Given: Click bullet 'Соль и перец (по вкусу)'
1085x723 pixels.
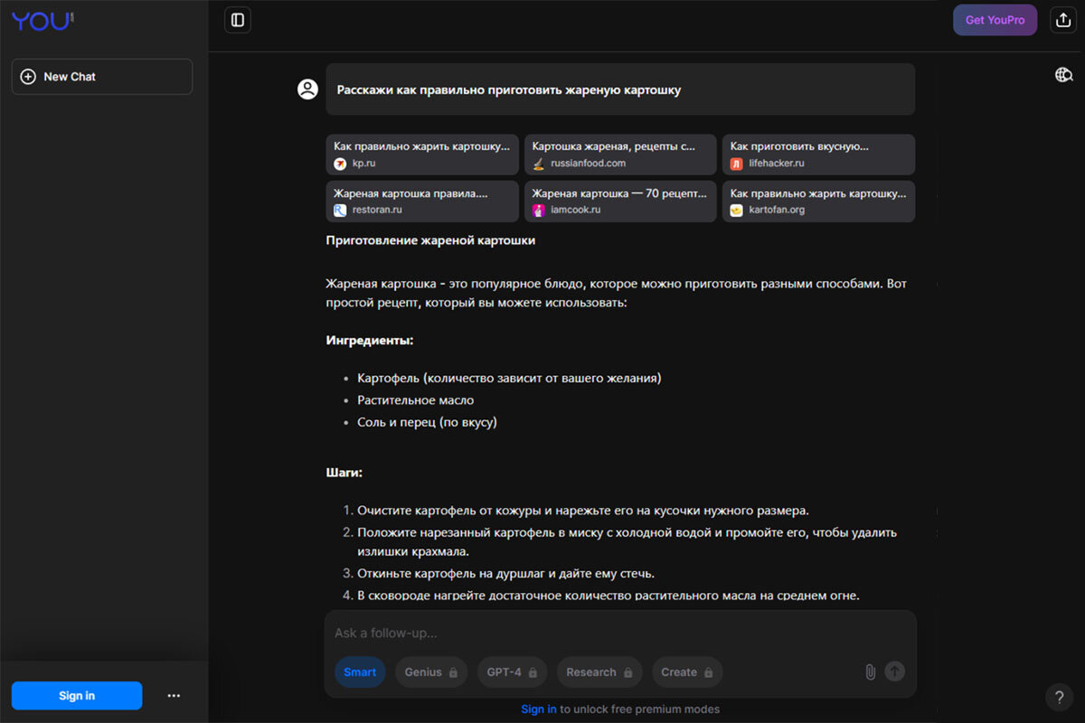Looking at the screenshot, I should (427, 422).
